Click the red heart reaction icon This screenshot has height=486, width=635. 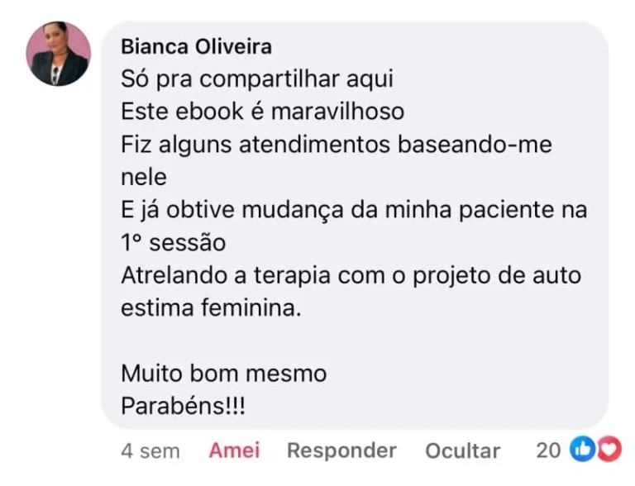tap(609, 450)
